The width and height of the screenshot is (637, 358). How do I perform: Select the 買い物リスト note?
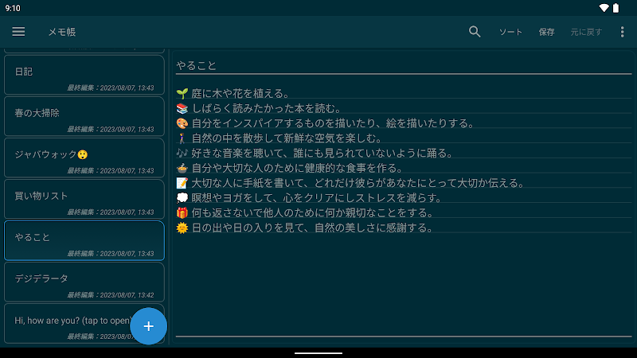84,199
